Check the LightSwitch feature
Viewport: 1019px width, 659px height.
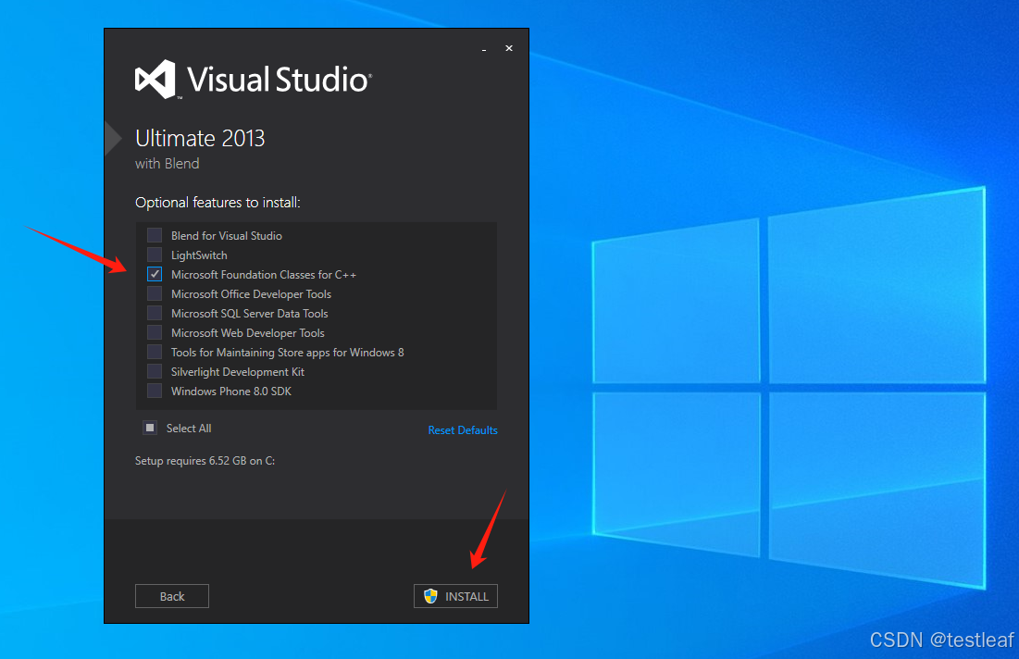point(154,255)
